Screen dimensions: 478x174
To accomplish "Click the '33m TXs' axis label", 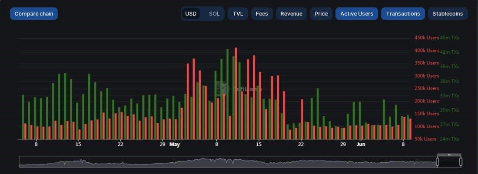I will (449, 95).
